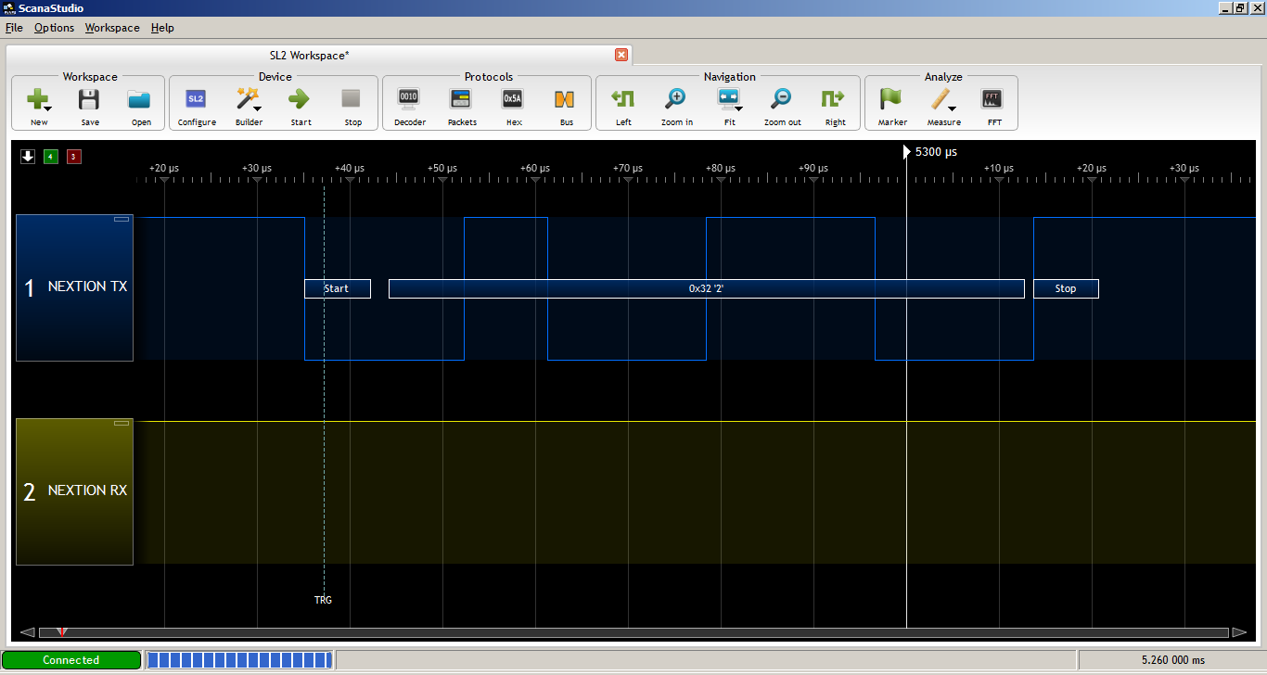The image size is (1267, 675).
Task: Open the Hex viewer
Action: (x=513, y=102)
